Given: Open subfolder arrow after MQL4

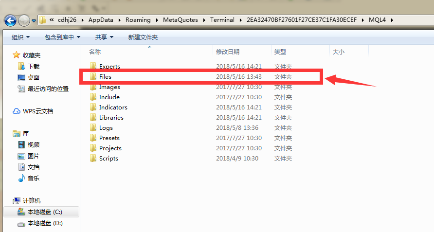Looking at the screenshot, I should 392,20.
